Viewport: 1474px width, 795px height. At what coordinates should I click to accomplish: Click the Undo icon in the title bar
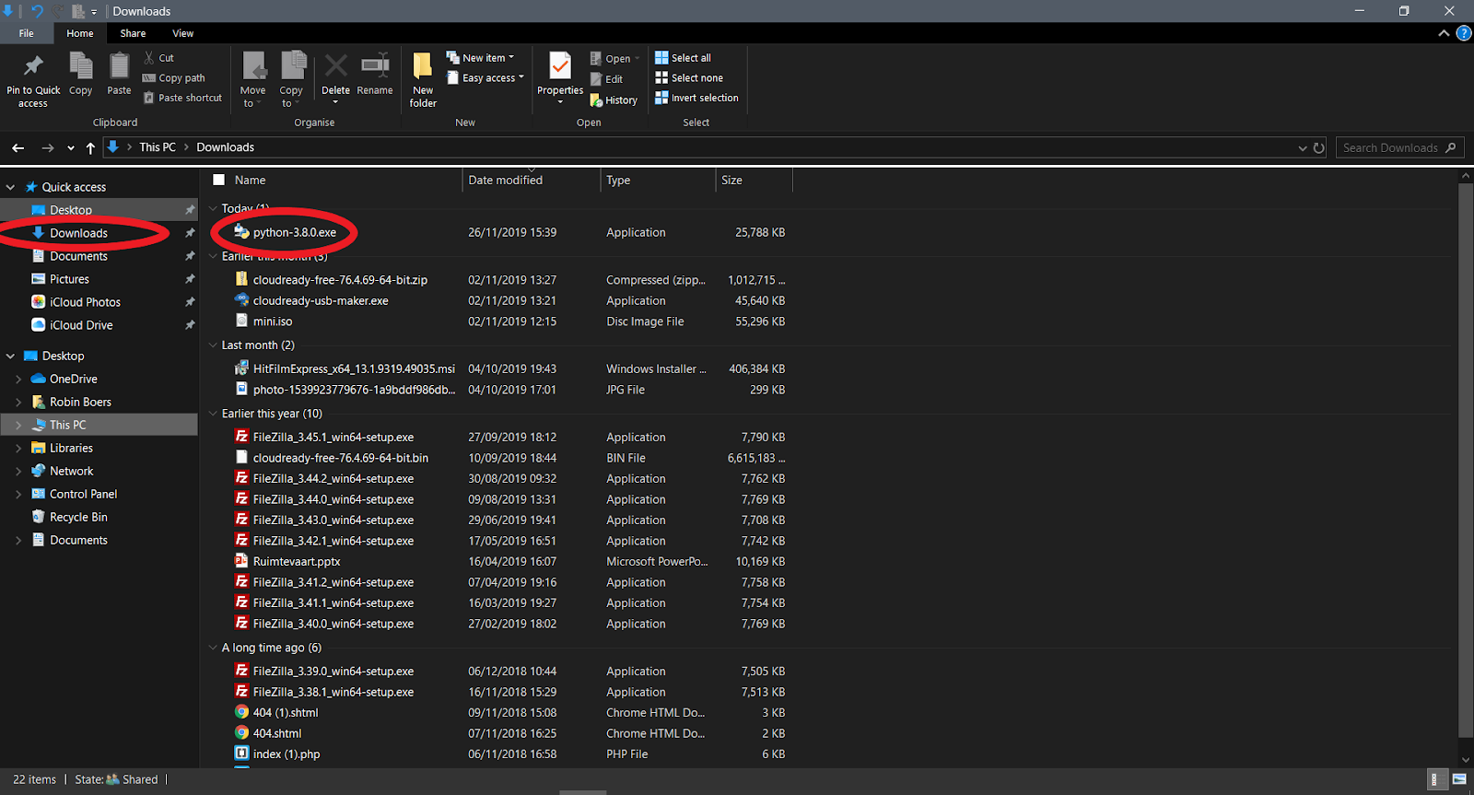(x=37, y=11)
